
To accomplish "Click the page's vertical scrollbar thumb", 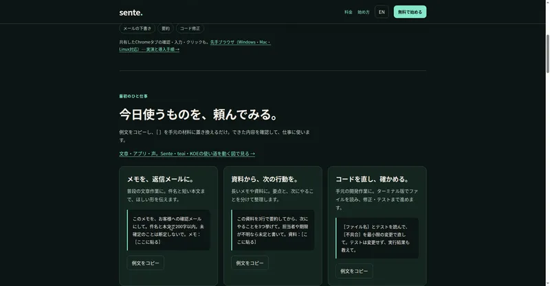I will pos(547,54).
